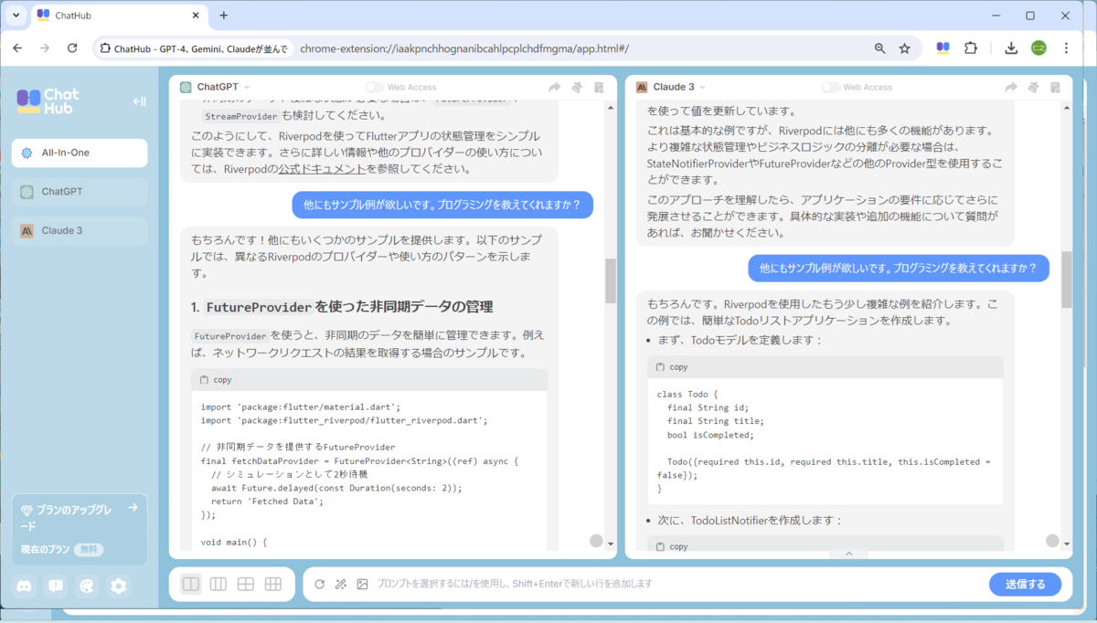This screenshot has height=623, width=1097.
Task: Click the user message in Claude 3 panel
Action: coord(899,268)
